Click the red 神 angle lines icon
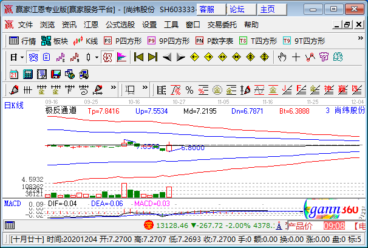 click(x=329, y=90)
